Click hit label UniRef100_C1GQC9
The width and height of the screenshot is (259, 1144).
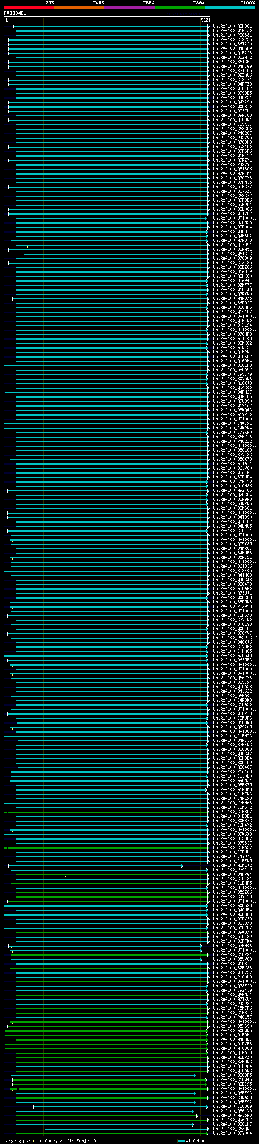click(232, 1106)
